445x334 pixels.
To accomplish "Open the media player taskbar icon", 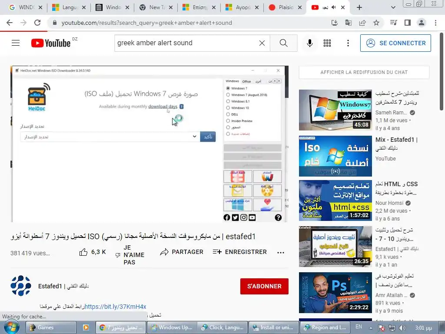I will click(x=86, y=327).
